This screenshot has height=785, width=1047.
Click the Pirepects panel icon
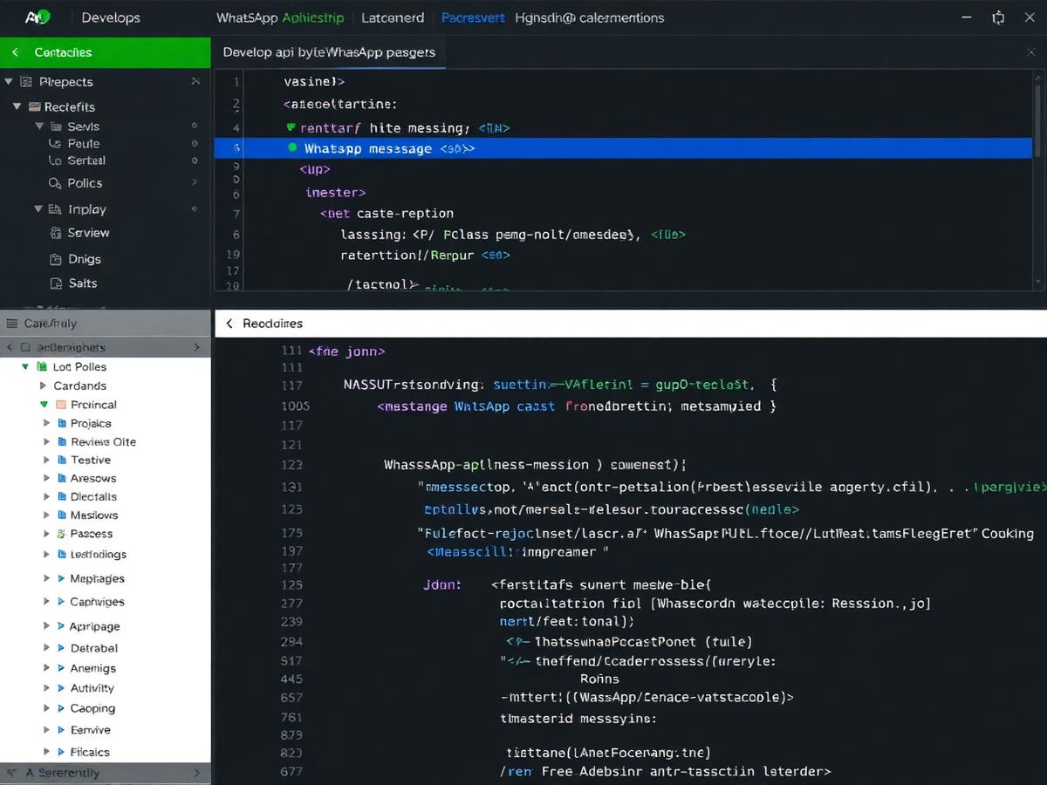[x=25, y=81]
